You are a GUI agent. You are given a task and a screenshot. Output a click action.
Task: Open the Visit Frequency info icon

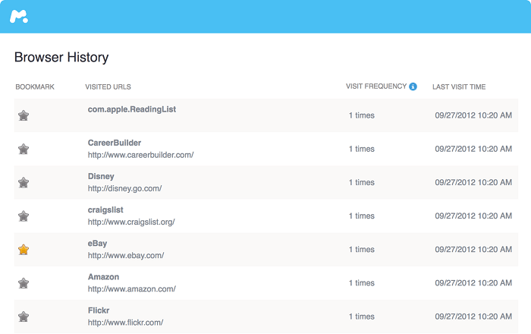click(x=413, y=87)
